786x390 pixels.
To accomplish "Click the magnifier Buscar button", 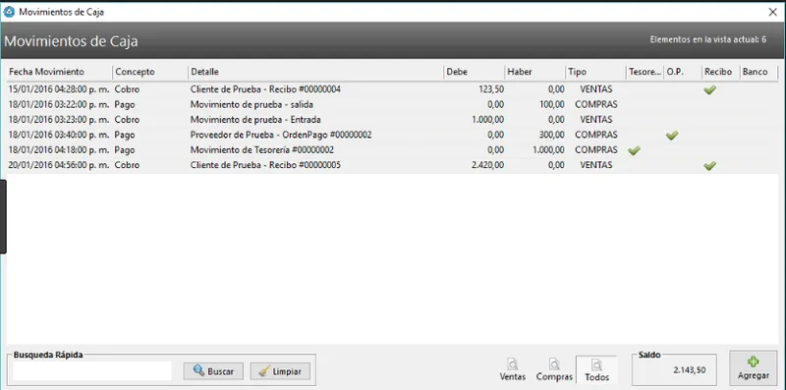I will pyautogui.click(x=213, y=371).
